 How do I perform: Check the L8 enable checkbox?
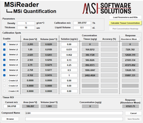coord(4,80)
